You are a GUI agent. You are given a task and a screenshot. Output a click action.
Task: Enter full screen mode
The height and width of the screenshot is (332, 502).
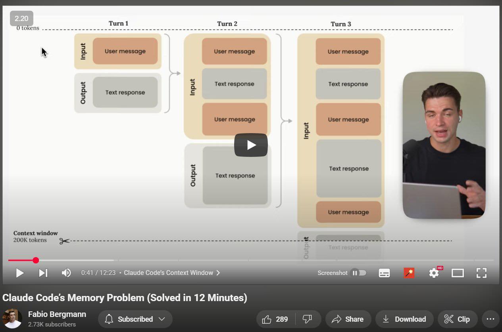(481, 273)
